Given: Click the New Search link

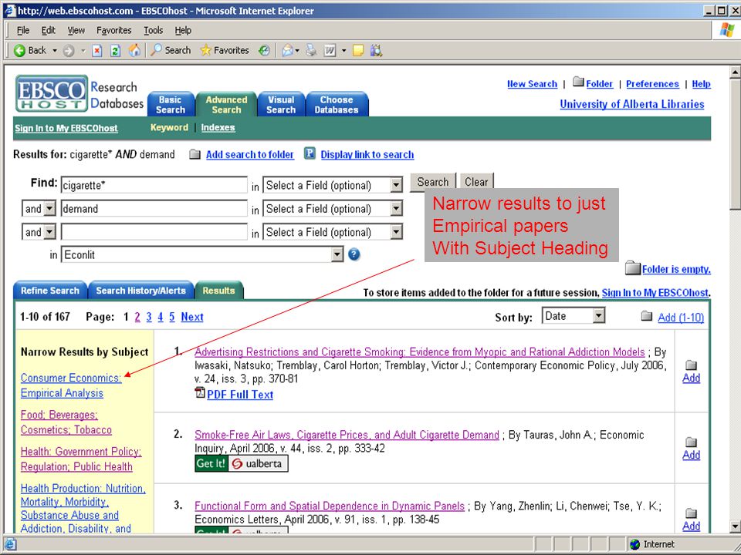Looking at the screenshot, I should coord(532,84).
